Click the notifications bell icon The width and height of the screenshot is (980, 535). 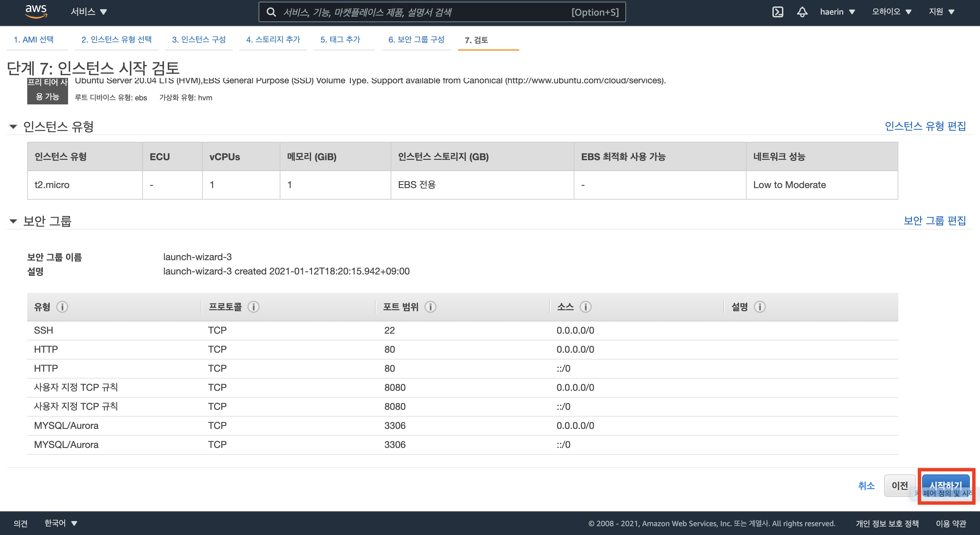click(802, 12)
